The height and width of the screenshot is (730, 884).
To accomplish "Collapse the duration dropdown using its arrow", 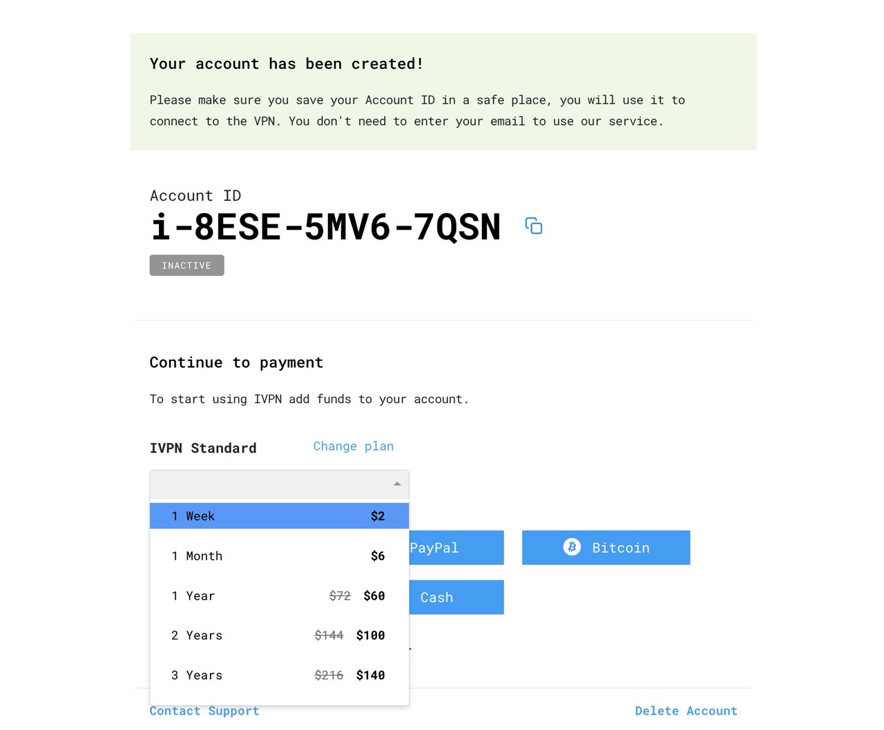I will (x=397, y=484).
